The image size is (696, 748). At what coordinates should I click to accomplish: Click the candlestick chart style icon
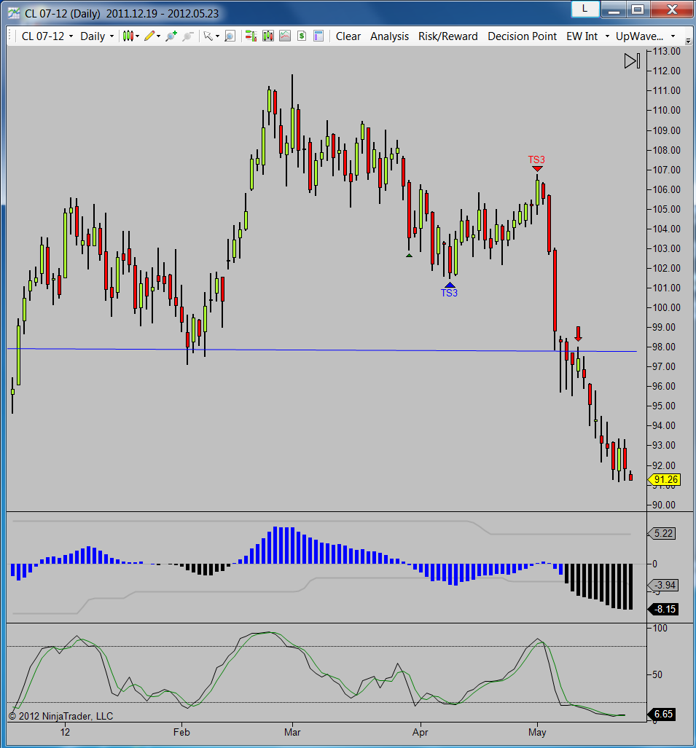pyautogui.click(x=128, y=36)
